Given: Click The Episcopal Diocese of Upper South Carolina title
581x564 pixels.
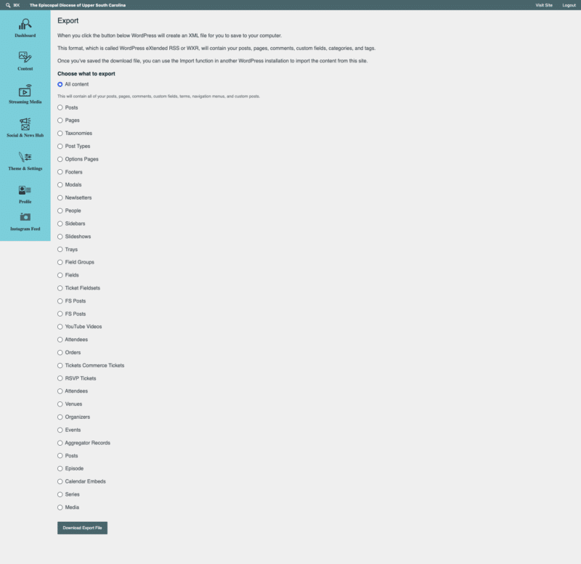Looking at the screenshot, I should 78,5.
